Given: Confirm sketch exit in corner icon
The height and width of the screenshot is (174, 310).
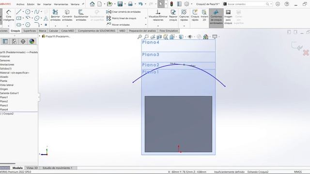Looking at the screenshot, I should point(297,46).
